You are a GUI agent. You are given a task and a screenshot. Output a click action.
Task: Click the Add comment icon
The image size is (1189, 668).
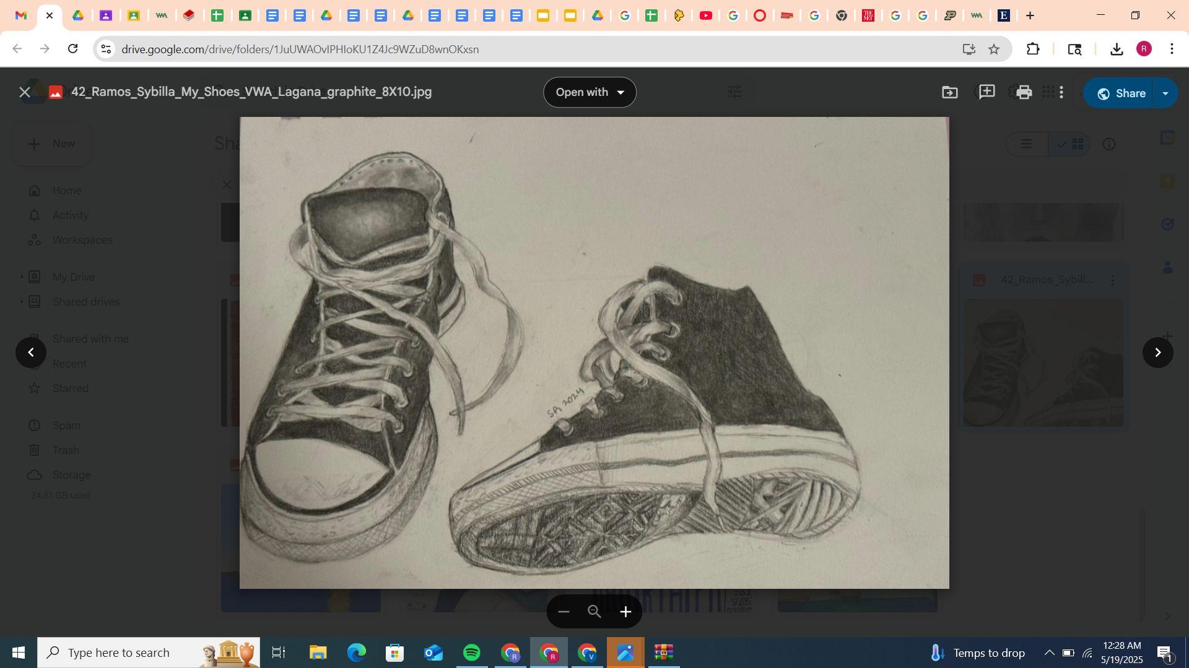[x=986, y=93]
